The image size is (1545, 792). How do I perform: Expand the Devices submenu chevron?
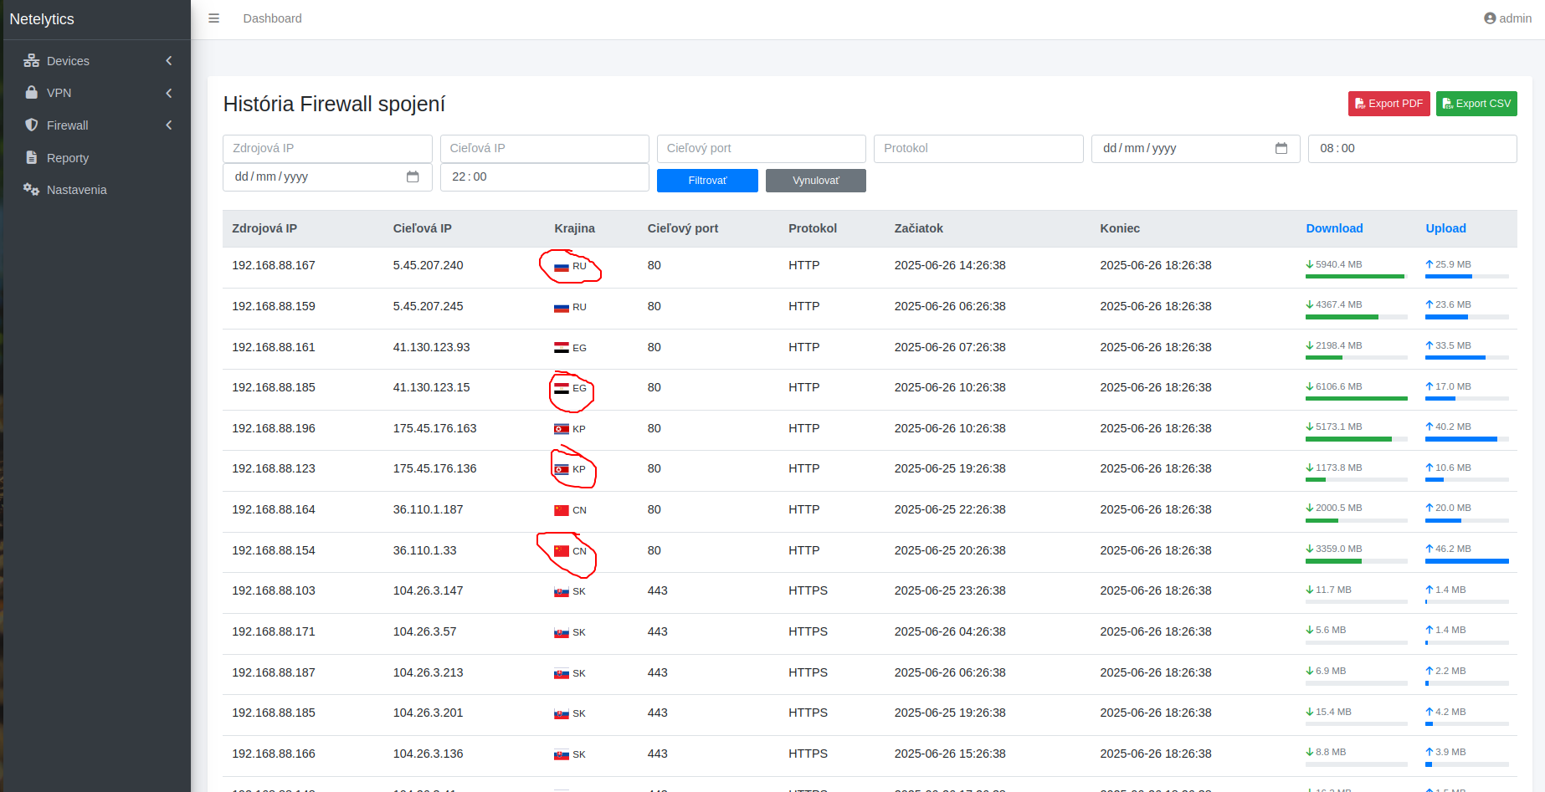click(169, 61)
